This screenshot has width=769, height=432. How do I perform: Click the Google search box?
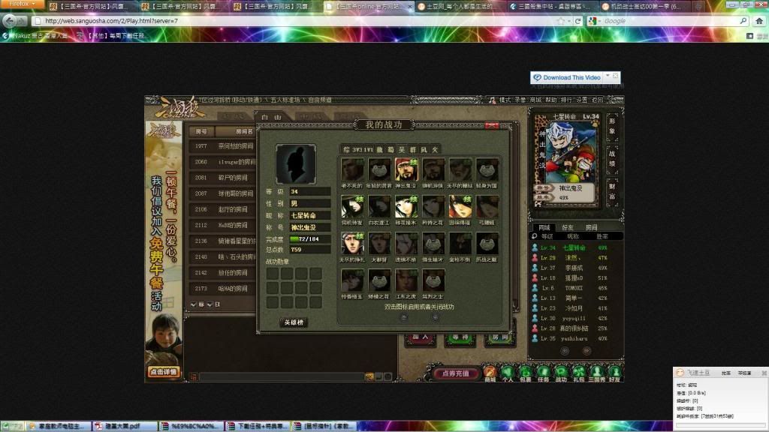click(668, 21)
